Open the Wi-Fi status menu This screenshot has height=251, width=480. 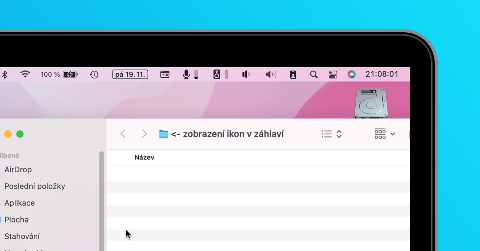pos(25,74)
